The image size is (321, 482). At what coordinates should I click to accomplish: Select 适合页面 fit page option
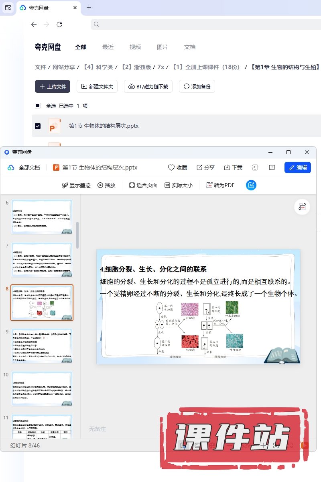click(143, 185)
